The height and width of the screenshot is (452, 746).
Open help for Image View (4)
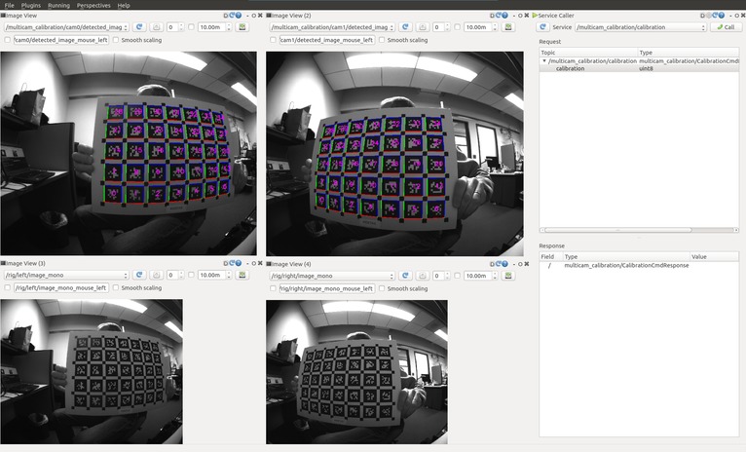pyautogui.click(x=504, y=264)
